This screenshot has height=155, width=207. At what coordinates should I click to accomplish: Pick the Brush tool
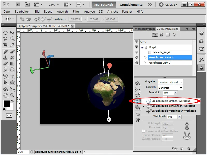[x=12, y=52]
